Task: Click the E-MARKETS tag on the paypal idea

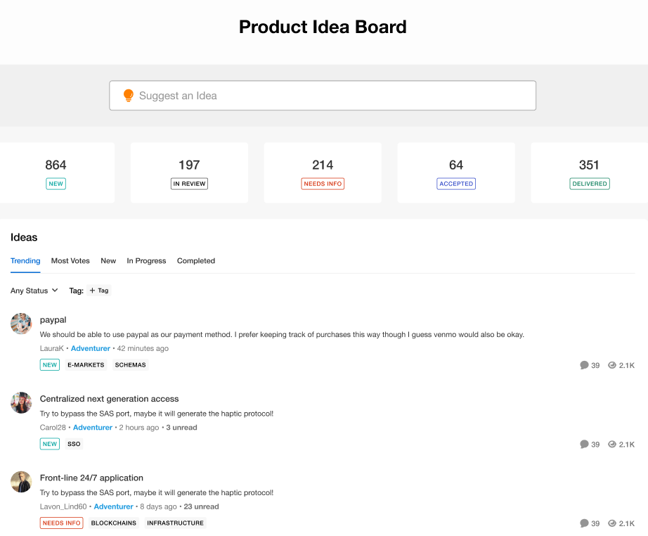Action: pos(86,365)
